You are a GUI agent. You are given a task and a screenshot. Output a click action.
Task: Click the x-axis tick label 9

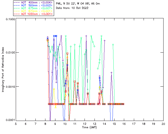point(55,124)
